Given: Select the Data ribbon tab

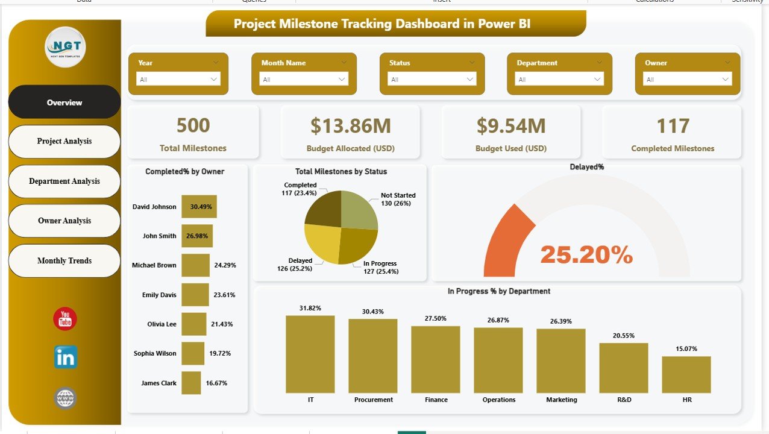Looking at the screenshot, I should pos(84,2).
